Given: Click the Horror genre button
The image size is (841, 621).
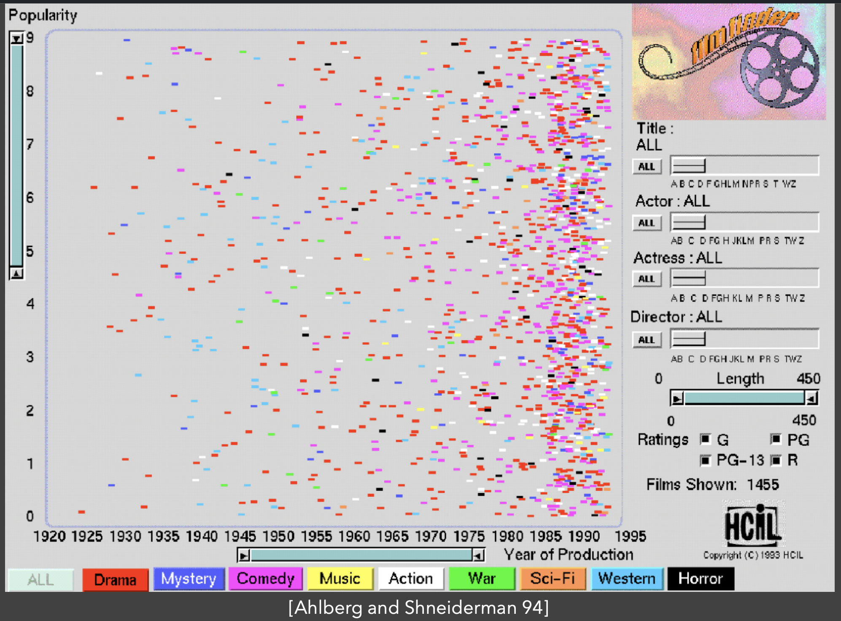Looking at the screenshot, I should click(x=700, y=578).
